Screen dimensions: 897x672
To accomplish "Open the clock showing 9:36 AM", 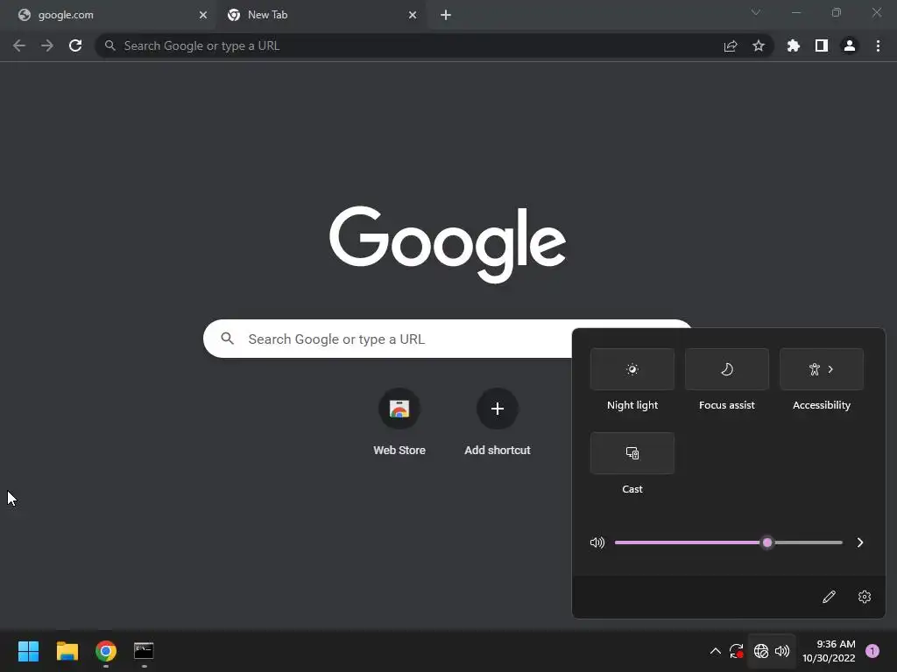I will pos(829,651).
